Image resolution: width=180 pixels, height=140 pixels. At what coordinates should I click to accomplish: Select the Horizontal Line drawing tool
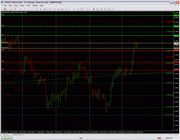29,9
